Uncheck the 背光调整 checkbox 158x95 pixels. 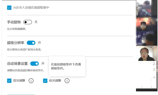tap(9, 81)
